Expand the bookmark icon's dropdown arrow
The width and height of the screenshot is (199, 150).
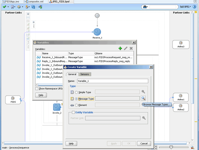point(15,7)
